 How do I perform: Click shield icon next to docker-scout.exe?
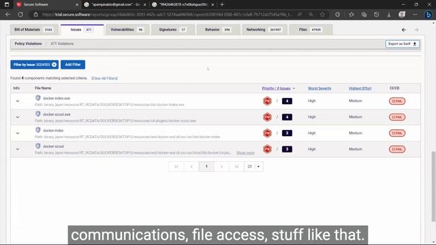(38, 114)
